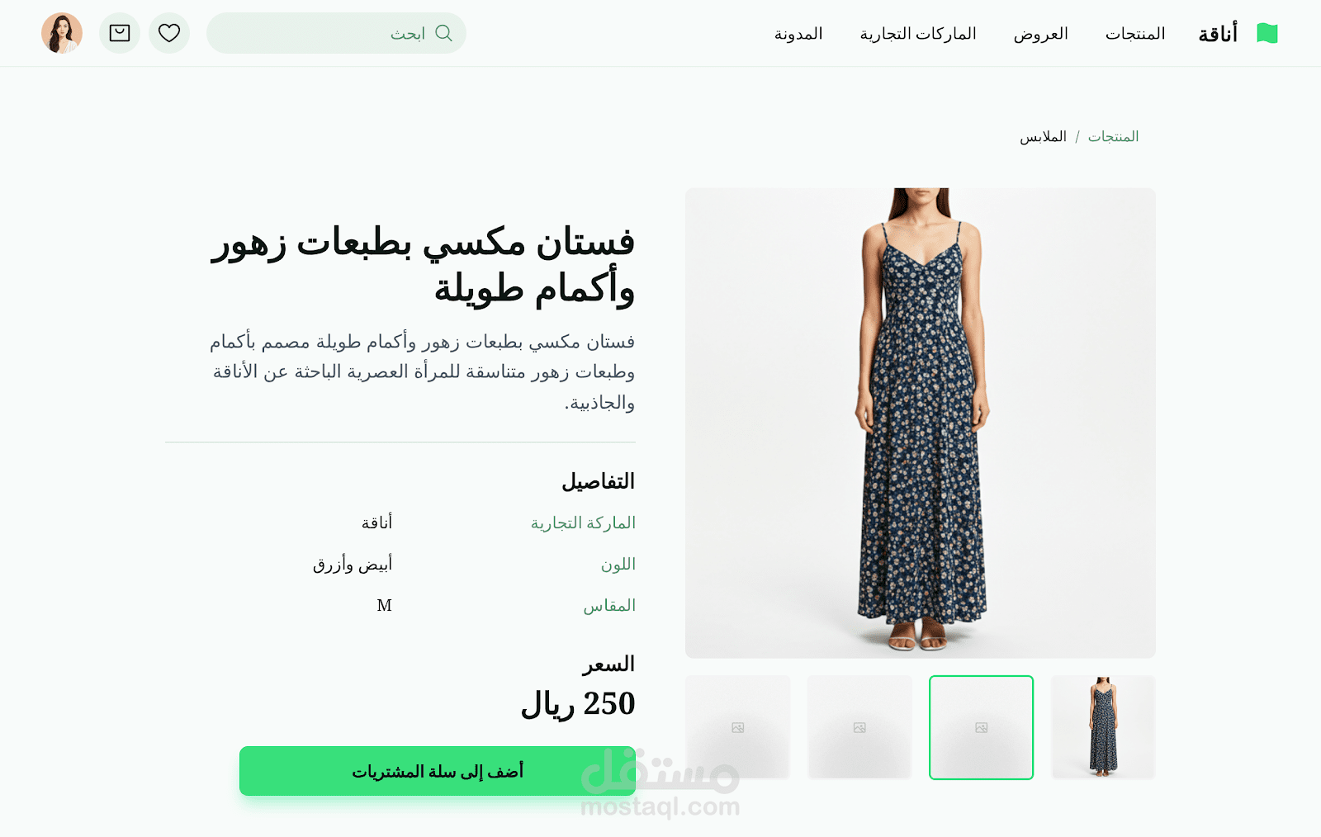Open the shopping bag cart icon
This screenshot has width=1321, height=837.
120,33
